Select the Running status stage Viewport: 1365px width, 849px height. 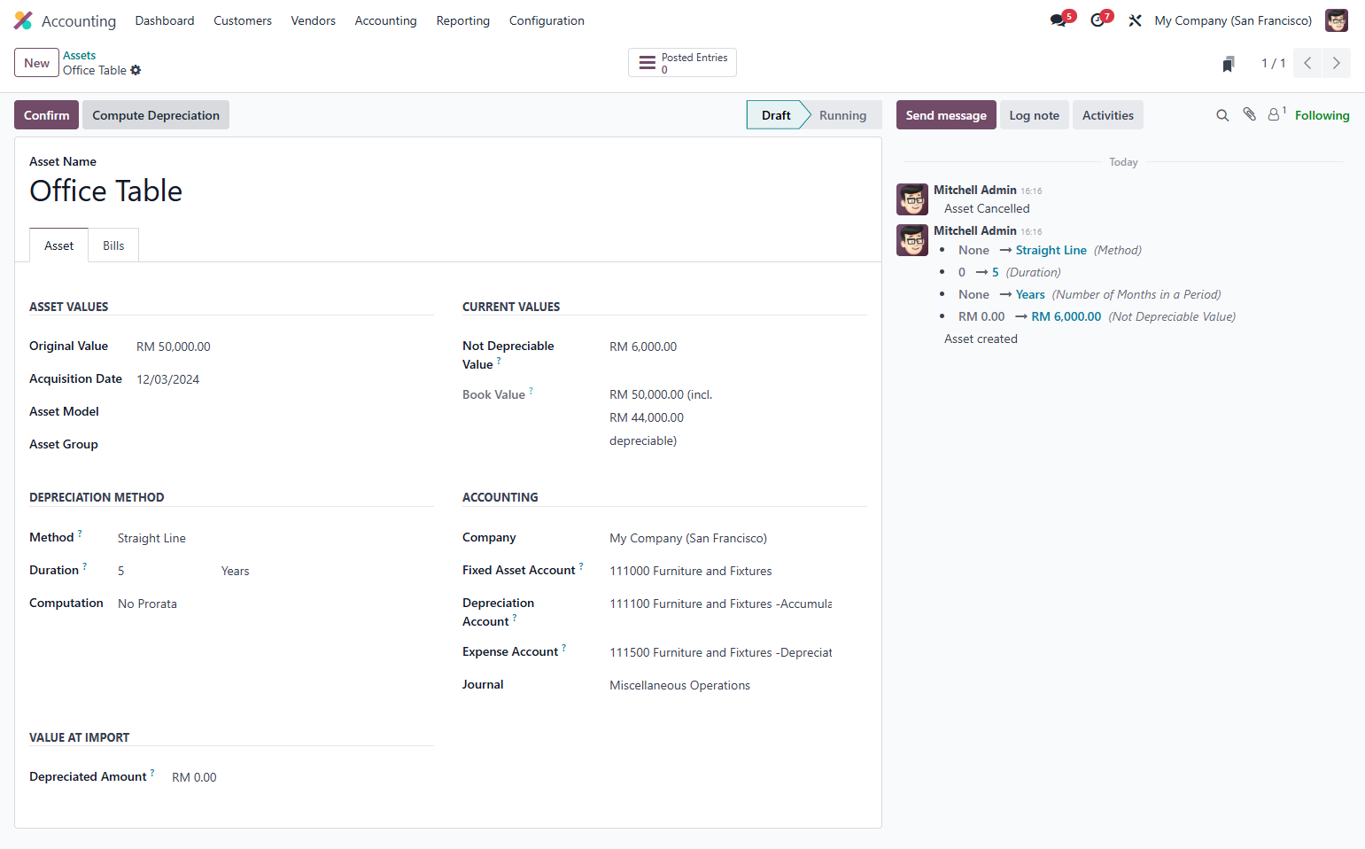(842, 115)
